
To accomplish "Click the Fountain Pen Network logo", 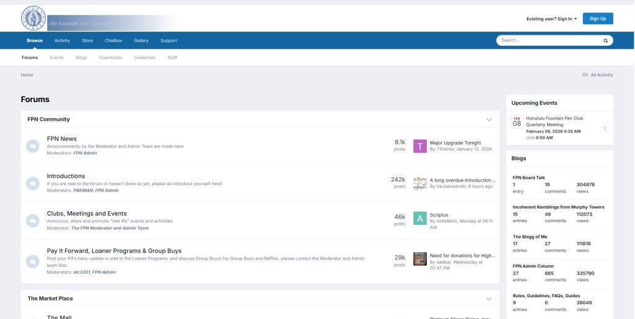I will point(34,18).
